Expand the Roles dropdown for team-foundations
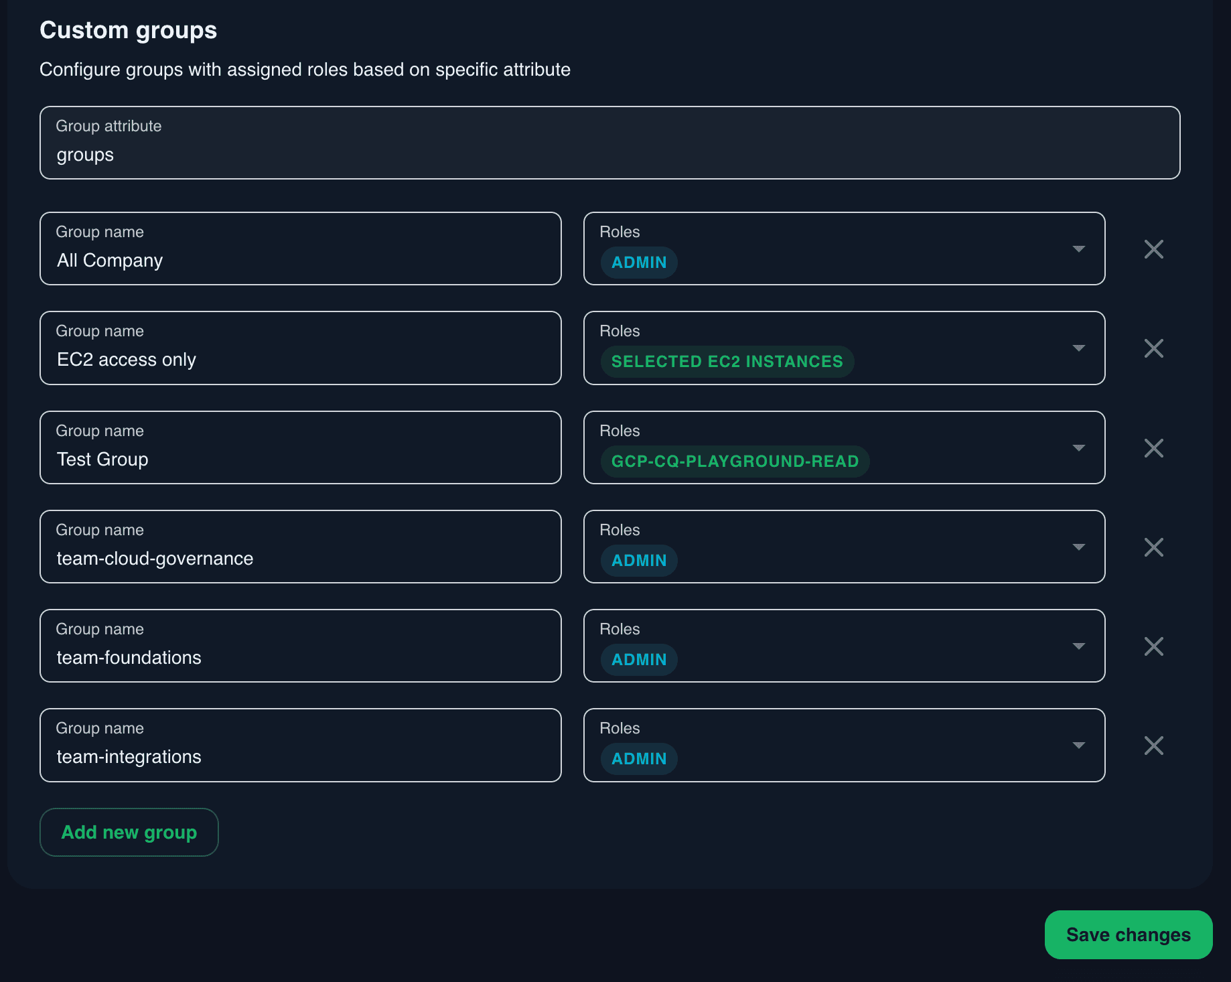The width and height of the screenshot is (1231, 982). click(1078, 646)
